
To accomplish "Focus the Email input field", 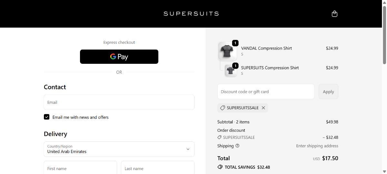I will [119, 102].
